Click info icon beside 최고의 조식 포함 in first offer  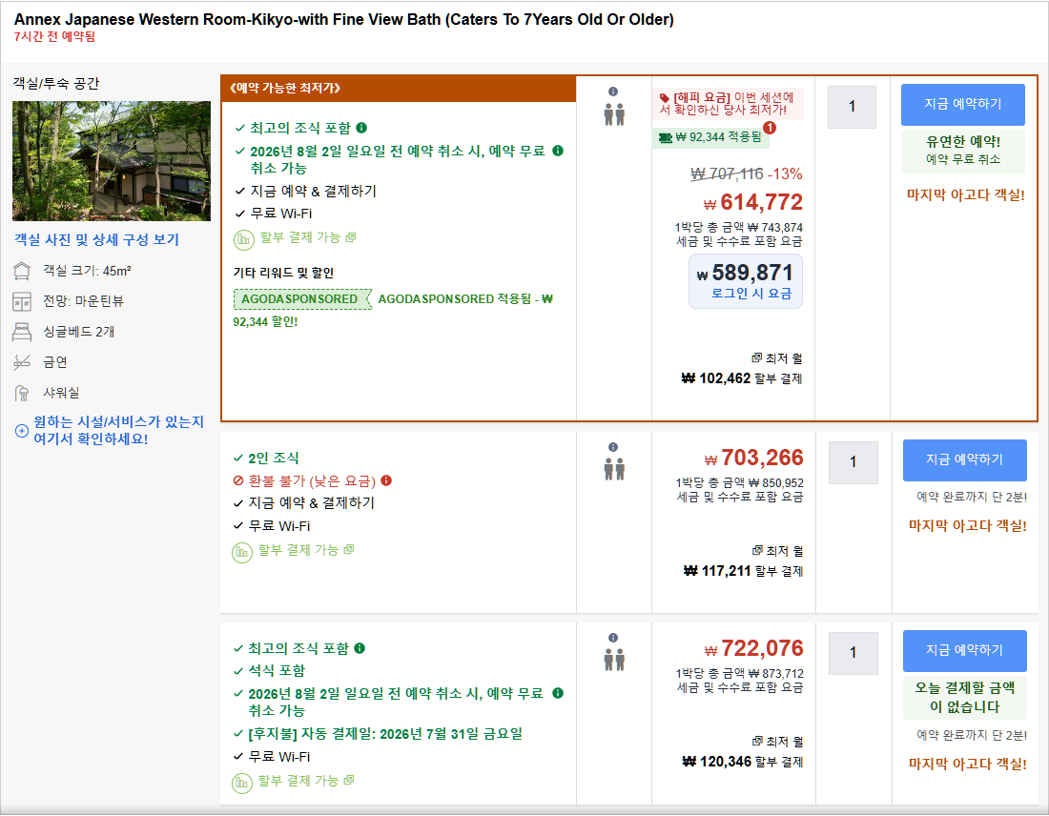point(361,128)
